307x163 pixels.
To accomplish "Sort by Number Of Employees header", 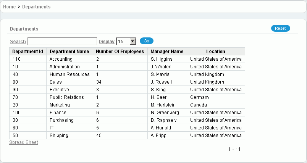I will [x=120, y=51].
